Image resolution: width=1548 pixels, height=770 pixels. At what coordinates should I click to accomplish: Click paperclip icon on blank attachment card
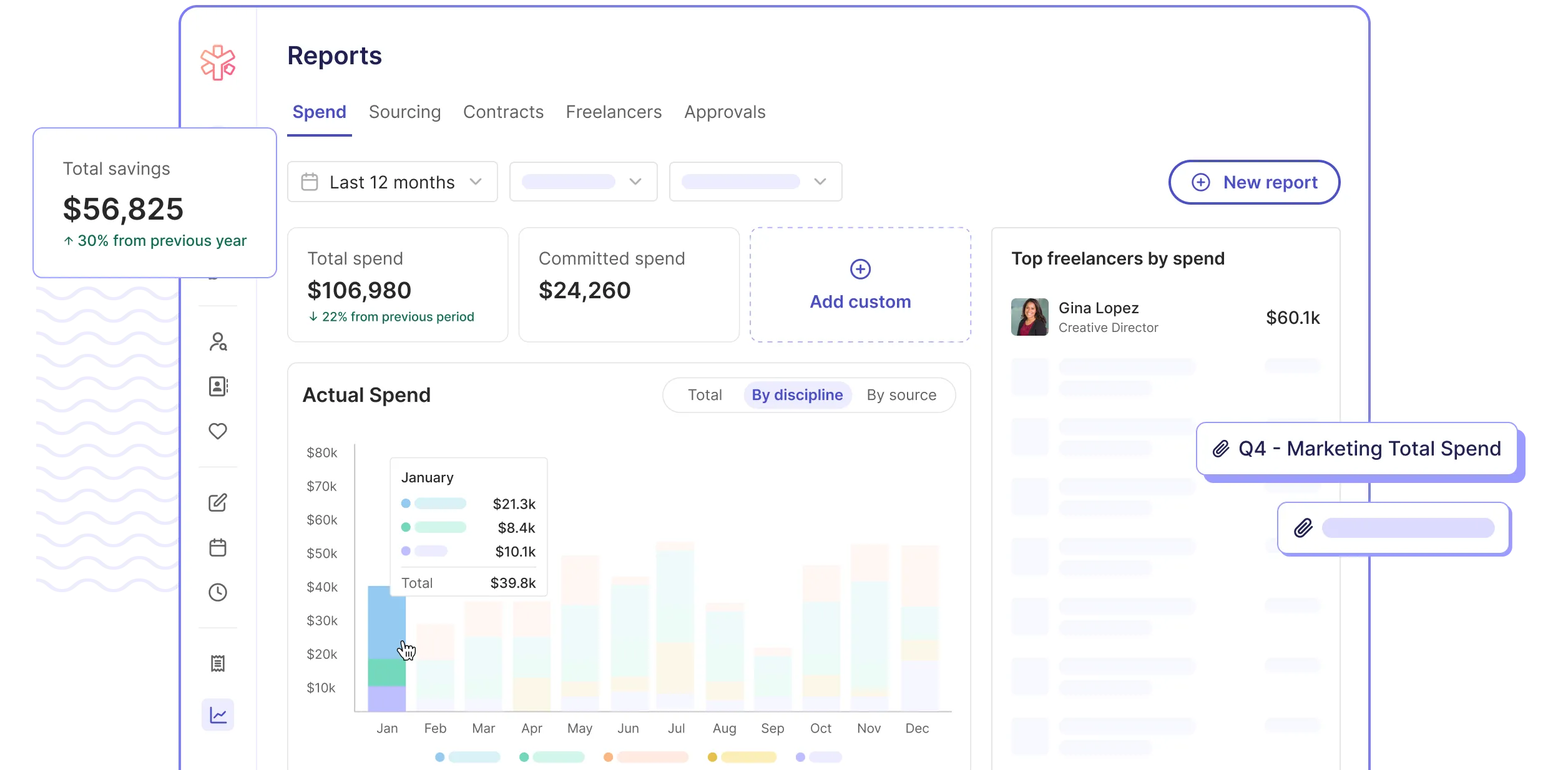click(1303, 528)
